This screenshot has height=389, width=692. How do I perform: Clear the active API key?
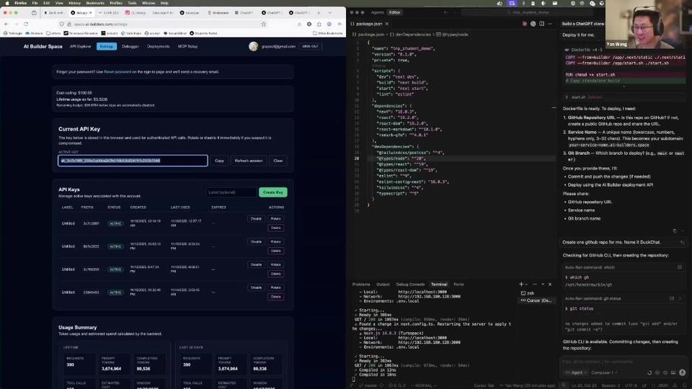278,161
